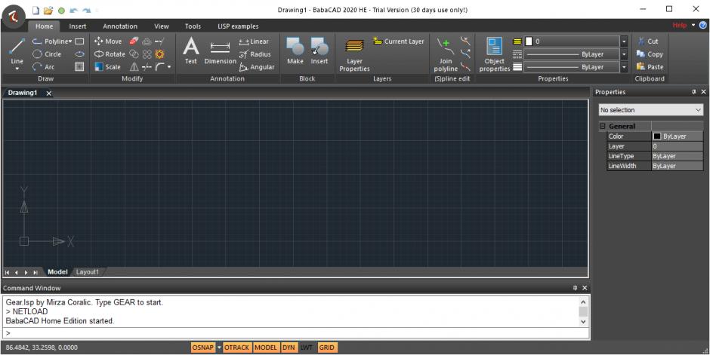Click the Cut clipboard command
710x355 pixels.
coord(647,41)
